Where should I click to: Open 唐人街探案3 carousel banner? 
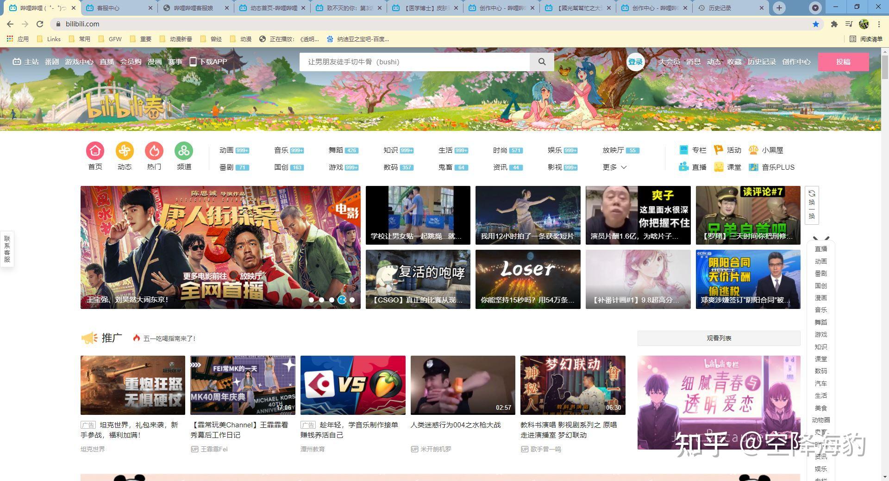[x=220, y=247]
